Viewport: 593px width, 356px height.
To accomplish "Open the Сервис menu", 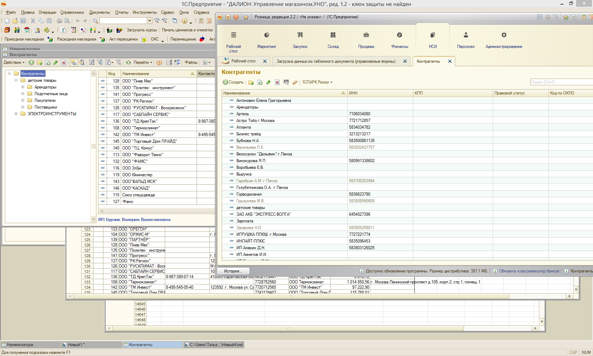I will point(168,12).
